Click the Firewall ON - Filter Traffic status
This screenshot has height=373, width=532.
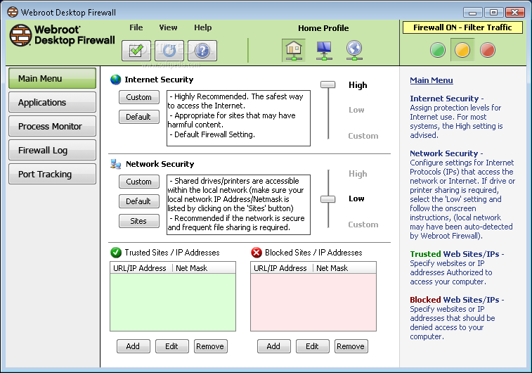pyautogui.click(x=462, y=27)
